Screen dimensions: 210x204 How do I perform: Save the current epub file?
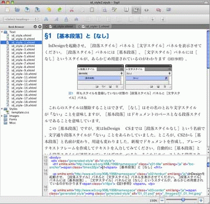(27, 10)
